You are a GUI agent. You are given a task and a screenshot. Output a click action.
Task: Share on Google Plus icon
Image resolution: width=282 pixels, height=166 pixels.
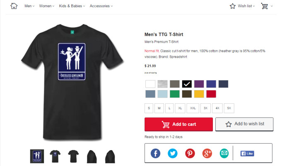click(x=207, y=154)
